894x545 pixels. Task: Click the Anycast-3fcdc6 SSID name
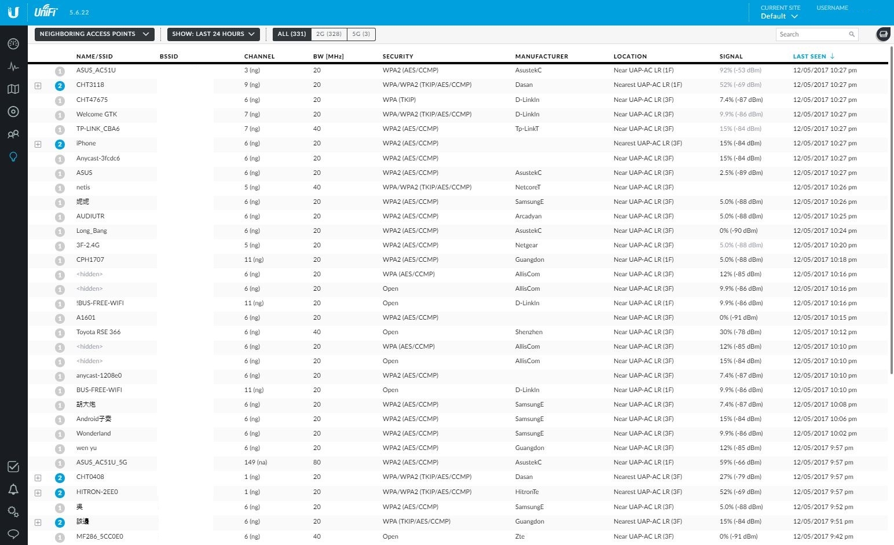click(x=98, y=158)
